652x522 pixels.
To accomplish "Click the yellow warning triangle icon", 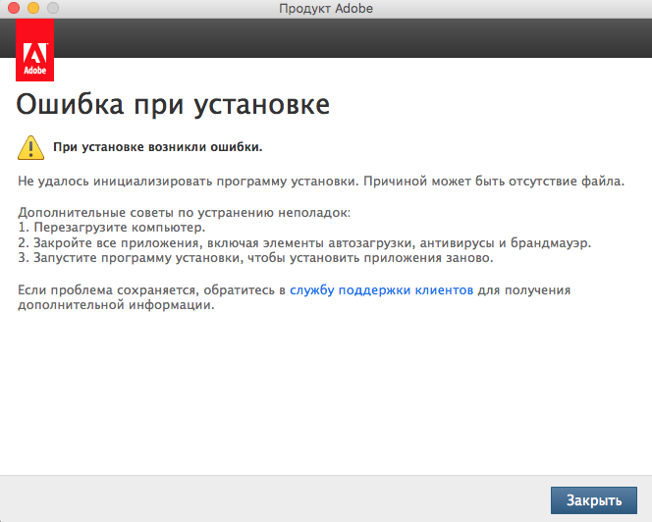I will (30, 147).
